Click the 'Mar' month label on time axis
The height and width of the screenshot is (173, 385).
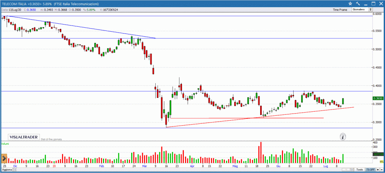pyautogui.click(x=144, y=166)
